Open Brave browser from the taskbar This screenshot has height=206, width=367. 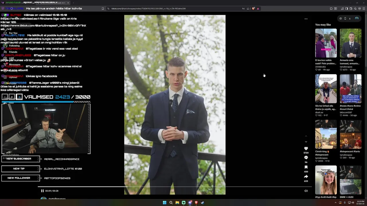(196, 203)
